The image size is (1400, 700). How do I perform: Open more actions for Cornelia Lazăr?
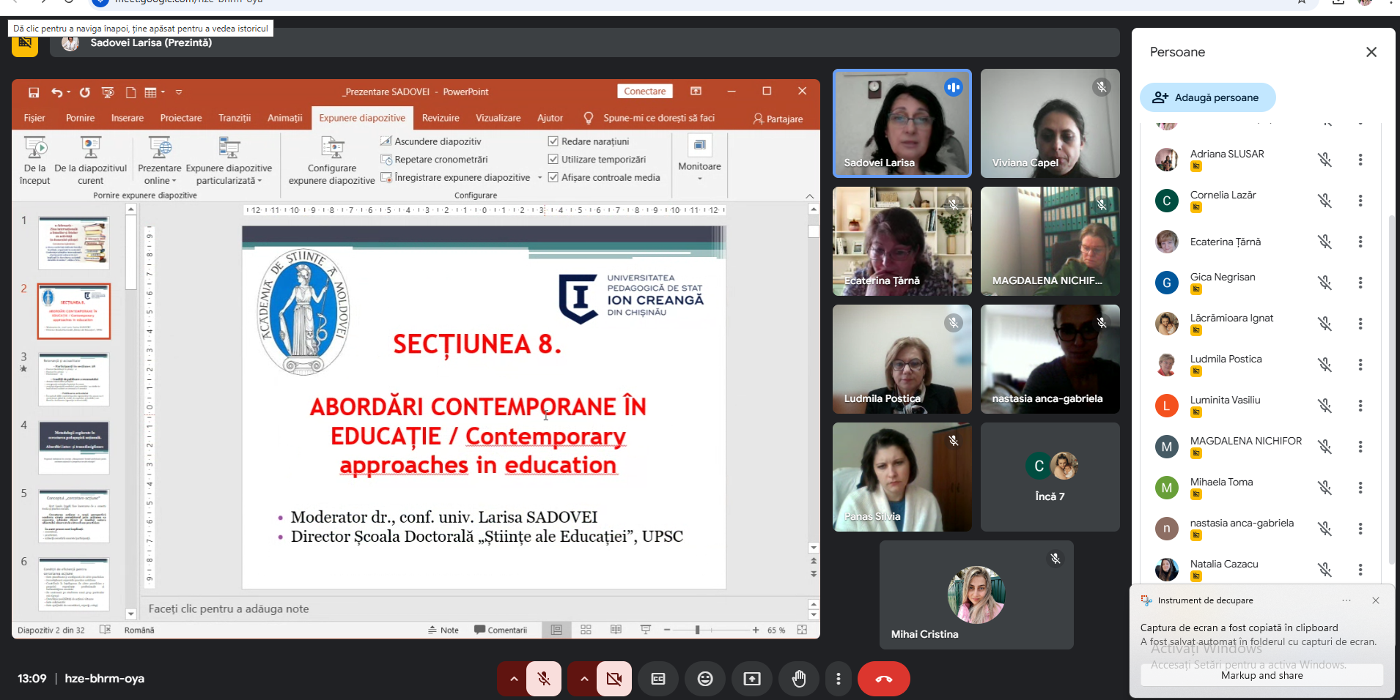pyautogui.click(x=1360, y=201)
